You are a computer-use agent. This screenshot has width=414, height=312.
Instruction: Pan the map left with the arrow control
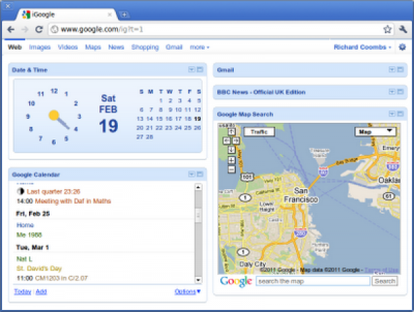point(227,141)
